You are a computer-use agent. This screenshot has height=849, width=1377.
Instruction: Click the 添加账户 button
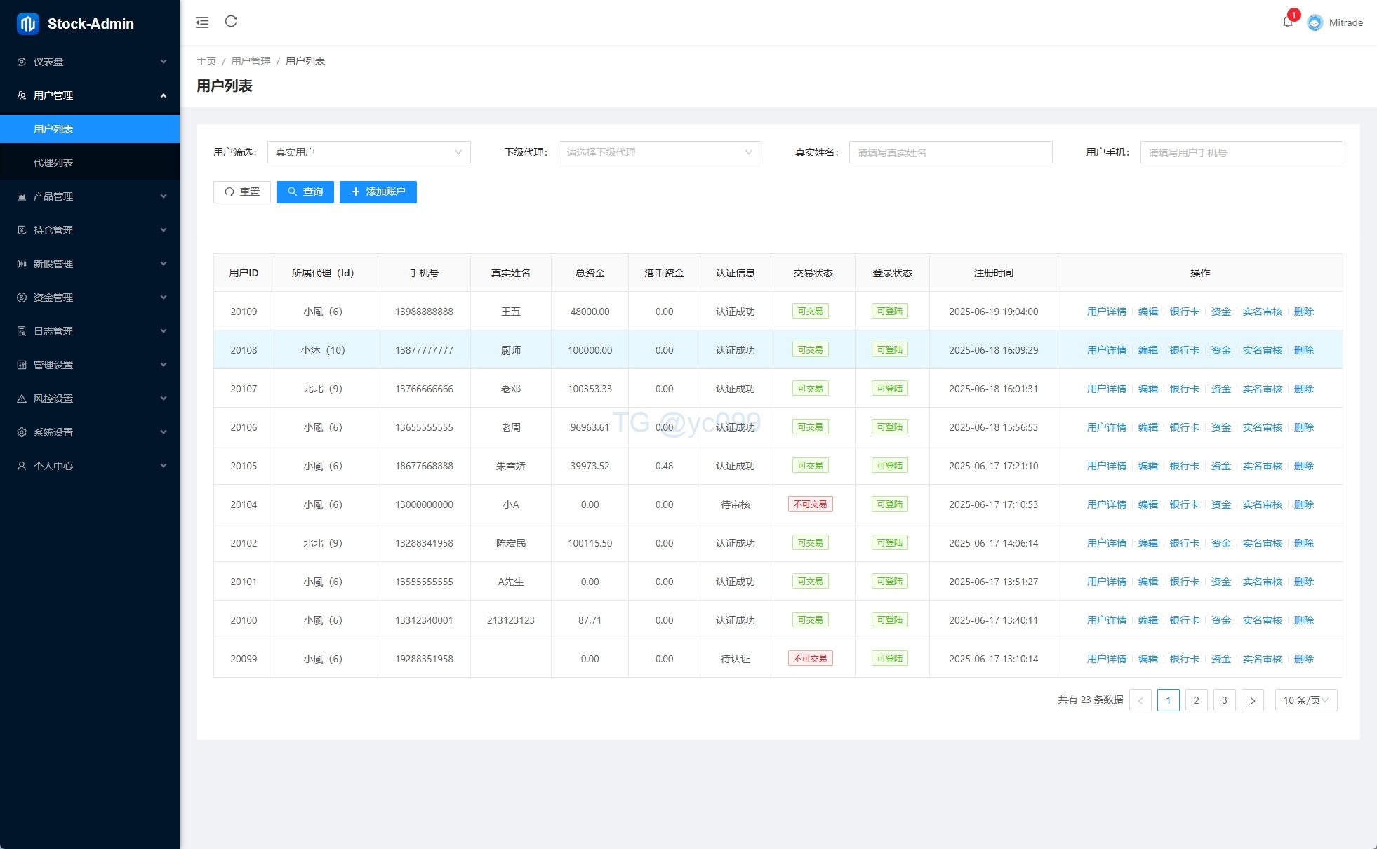click(x=378, y=192)
